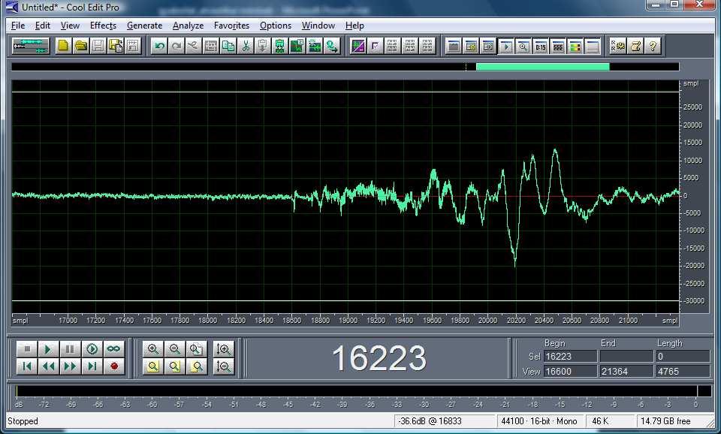
Task: Open the Options menu
Action: (x=276, y=26)
